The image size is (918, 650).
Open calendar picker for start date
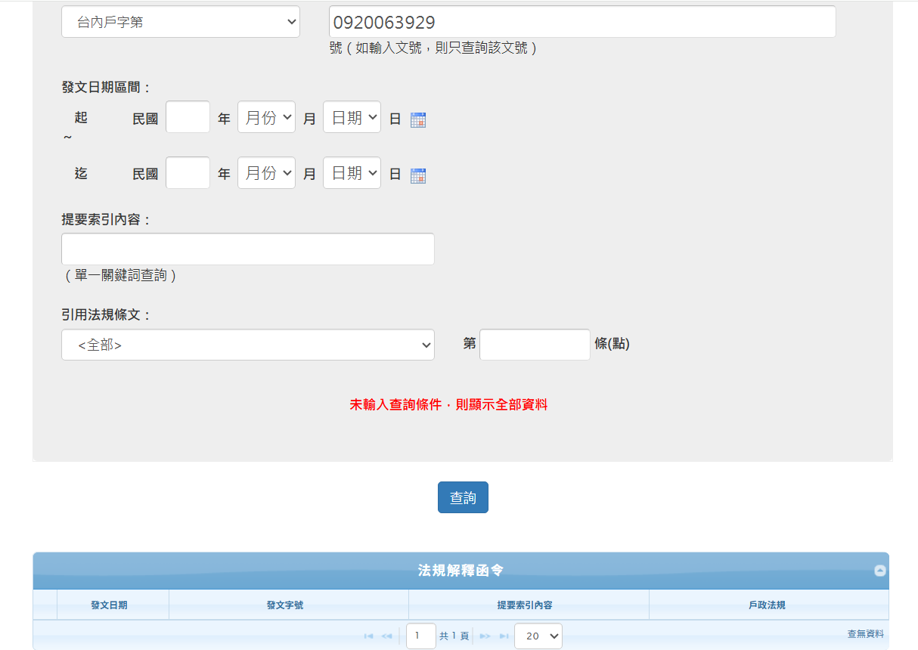tap(418, 119)
